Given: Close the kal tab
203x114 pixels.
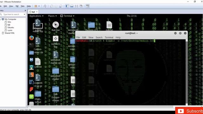Looking at the screenshot, I should [37, 12].
